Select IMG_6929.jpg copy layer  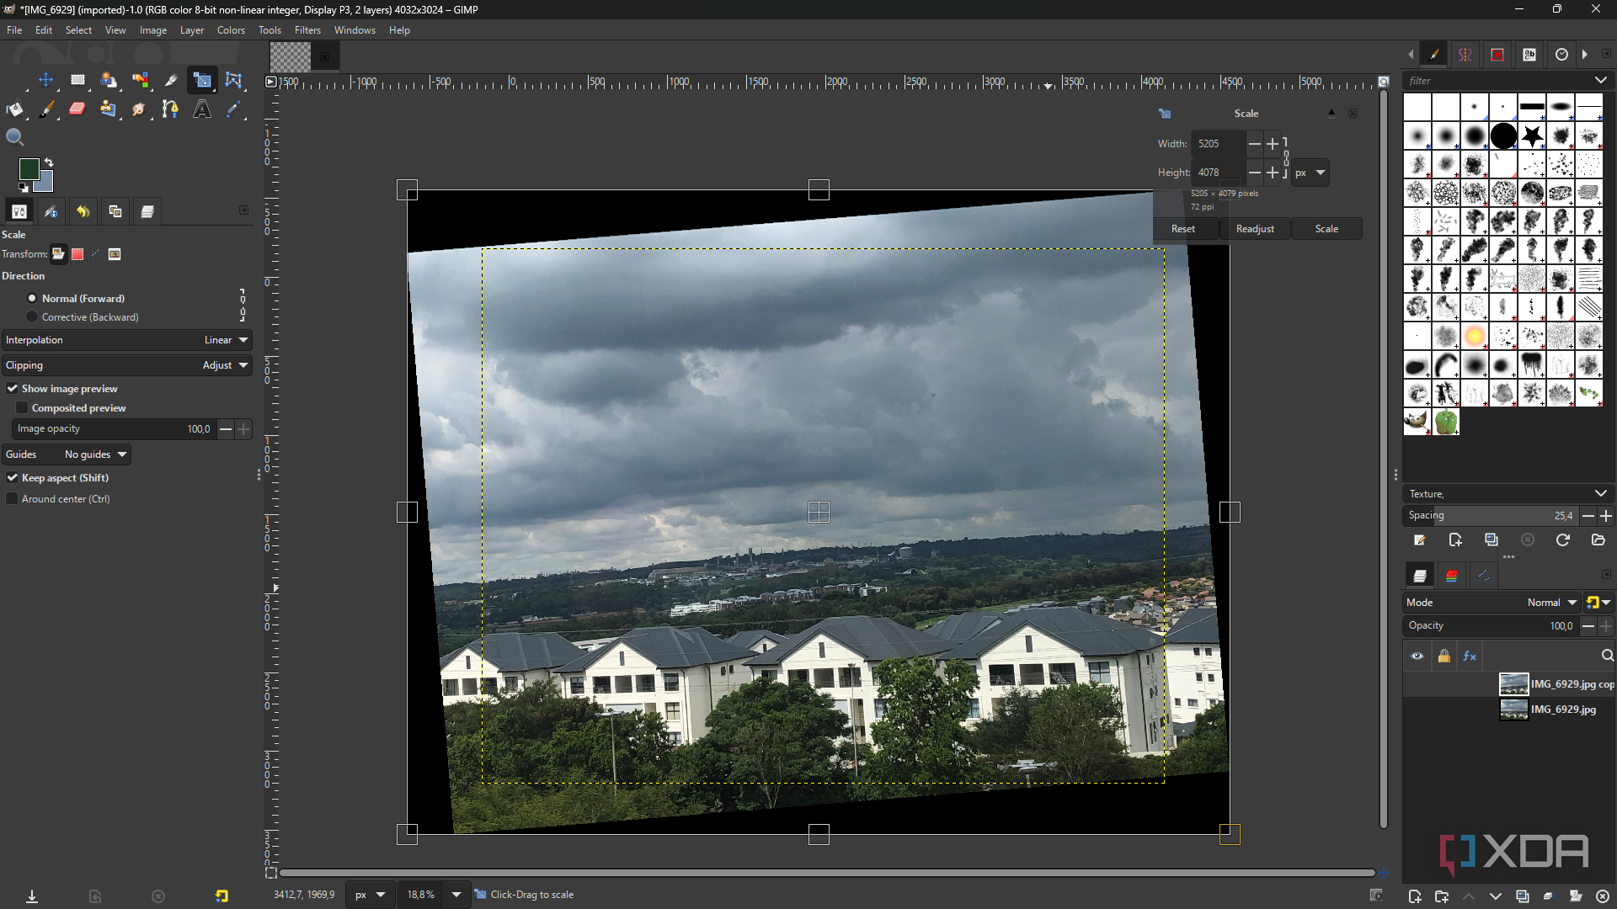click(1509, 684)
